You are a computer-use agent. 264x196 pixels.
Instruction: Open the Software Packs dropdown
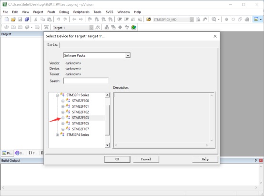[128, 55]
